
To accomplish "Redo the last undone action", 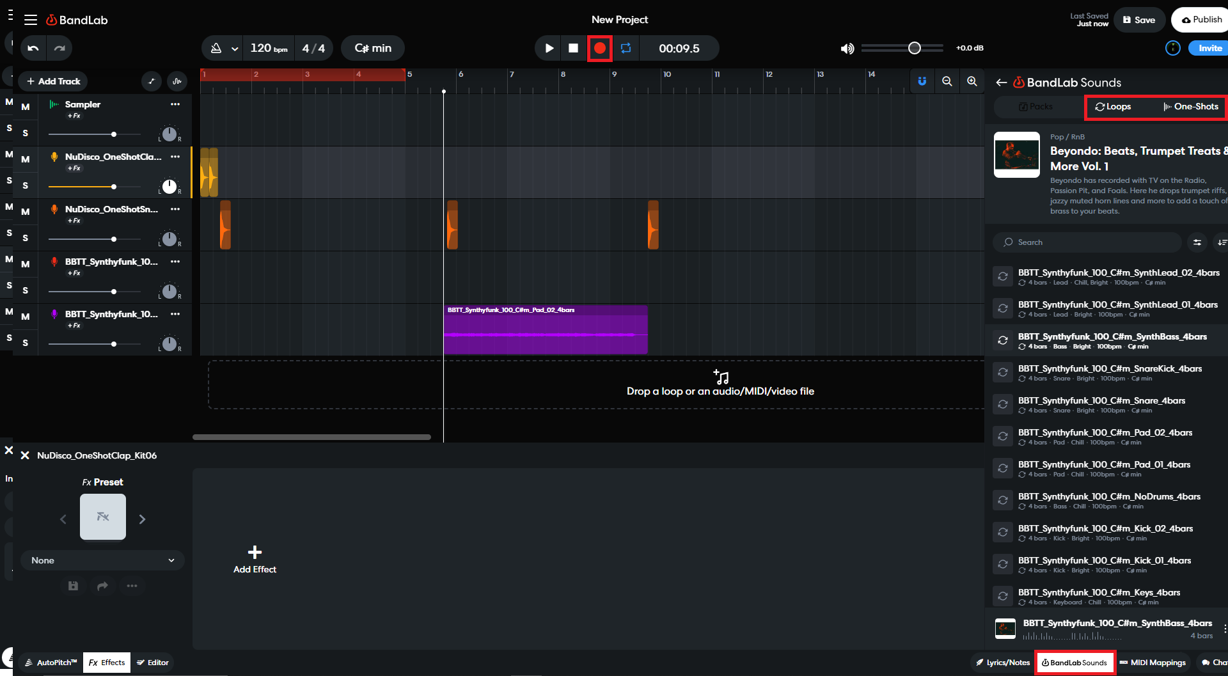I will [x=59, y=48].
